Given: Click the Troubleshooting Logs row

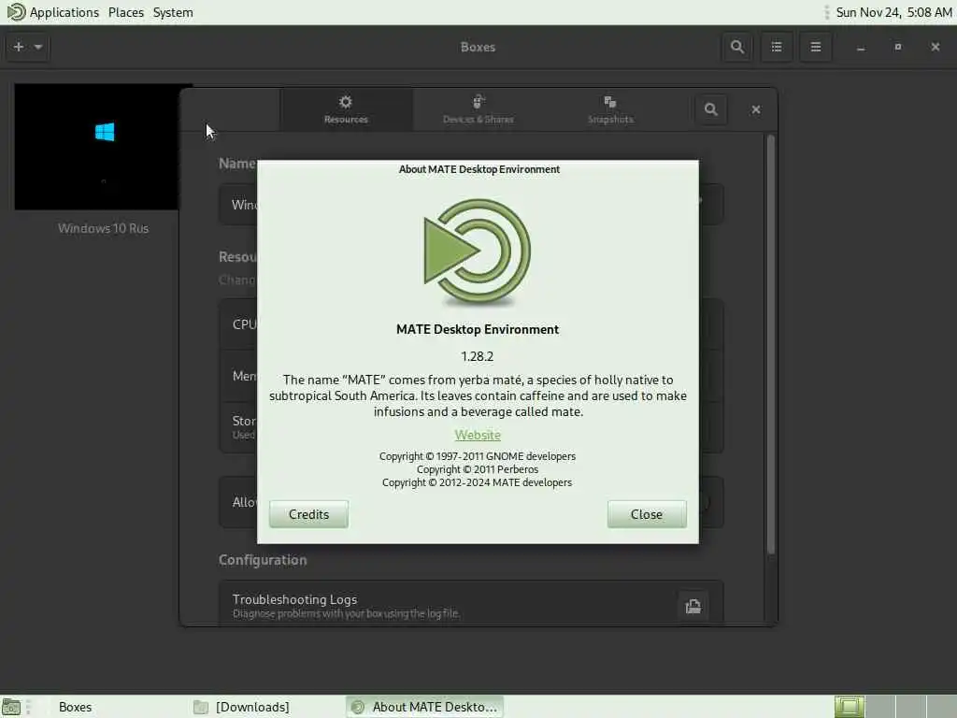Looking at the screenshot, I should pyautogui.click(x=471, y=604).
